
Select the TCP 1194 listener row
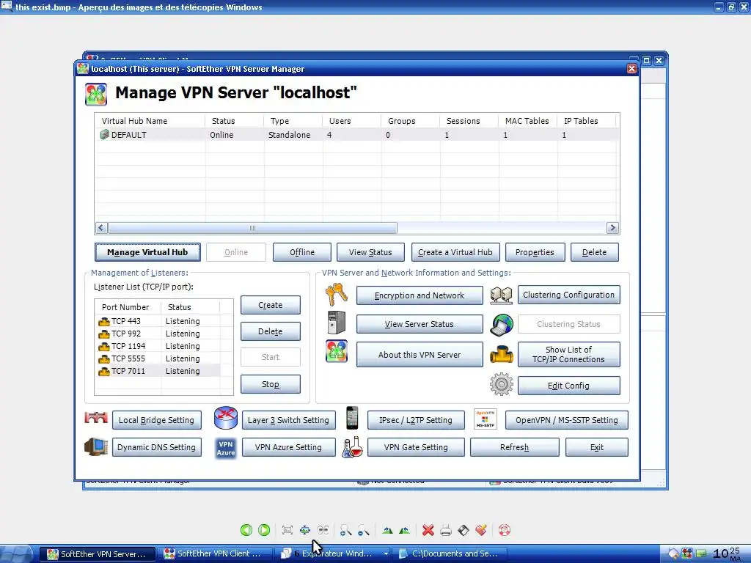click(x=159, y=346)
